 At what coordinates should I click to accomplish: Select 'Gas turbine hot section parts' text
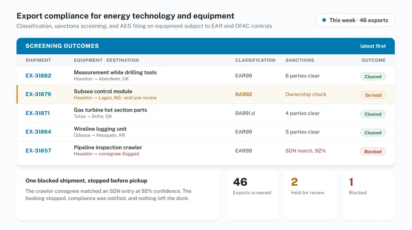click(x=110, y=110)
